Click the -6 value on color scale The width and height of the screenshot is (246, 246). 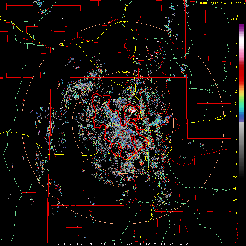pos(235,189)
